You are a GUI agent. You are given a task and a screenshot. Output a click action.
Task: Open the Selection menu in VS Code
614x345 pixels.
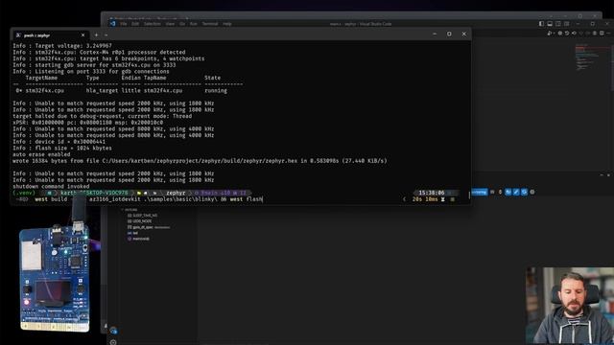(x=153, y=24)
